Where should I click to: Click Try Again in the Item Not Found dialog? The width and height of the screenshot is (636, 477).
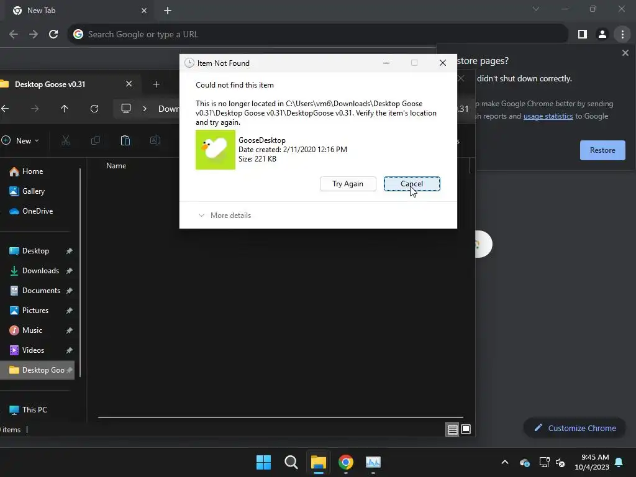[x=348, y=184]
